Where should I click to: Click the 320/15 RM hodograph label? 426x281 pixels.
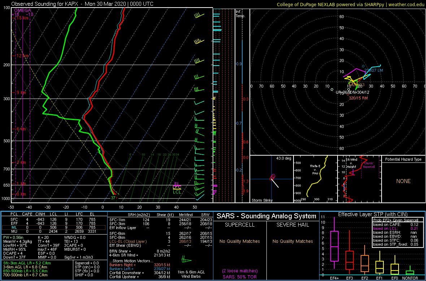coord(358,98)
